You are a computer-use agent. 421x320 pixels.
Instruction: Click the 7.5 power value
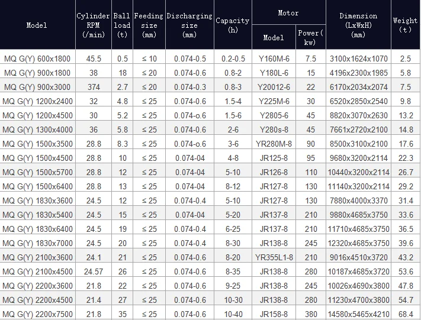click(311, 59)
